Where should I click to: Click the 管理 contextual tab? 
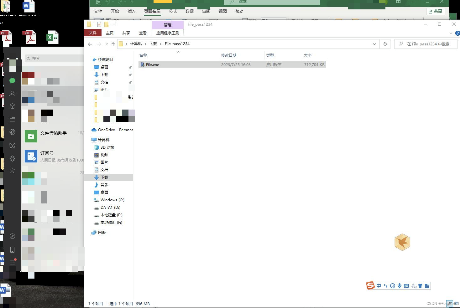pos(168,25)
